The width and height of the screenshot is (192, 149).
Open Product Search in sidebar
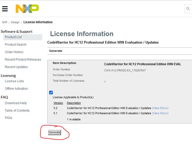[x=16, y=45]
